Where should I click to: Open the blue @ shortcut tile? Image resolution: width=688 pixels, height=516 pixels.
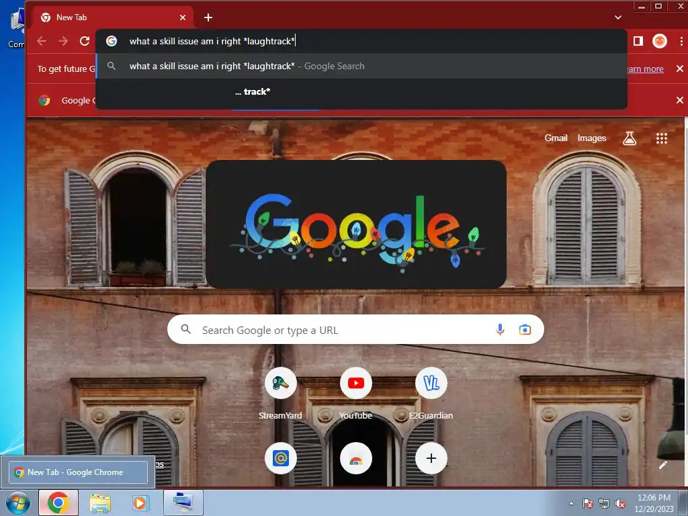pyautogui.click(x=280, y=458)
